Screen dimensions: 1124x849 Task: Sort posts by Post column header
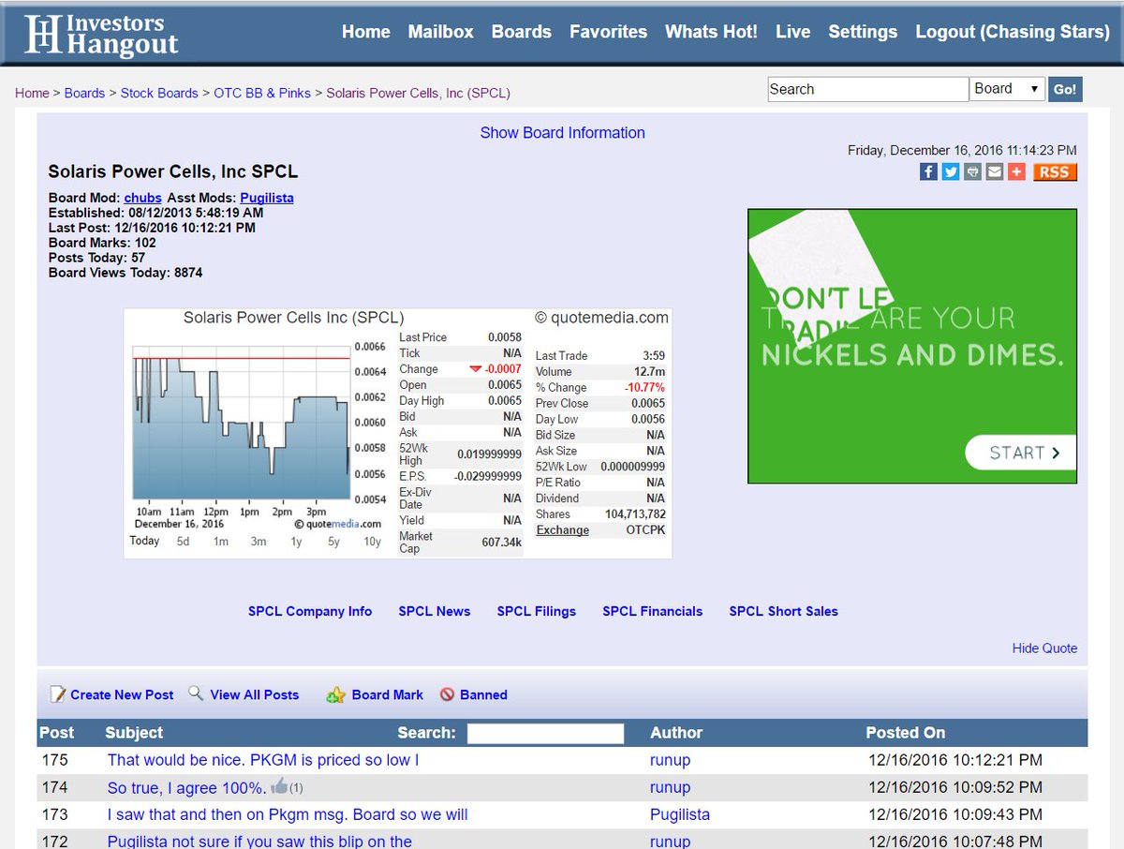[57, 733]
